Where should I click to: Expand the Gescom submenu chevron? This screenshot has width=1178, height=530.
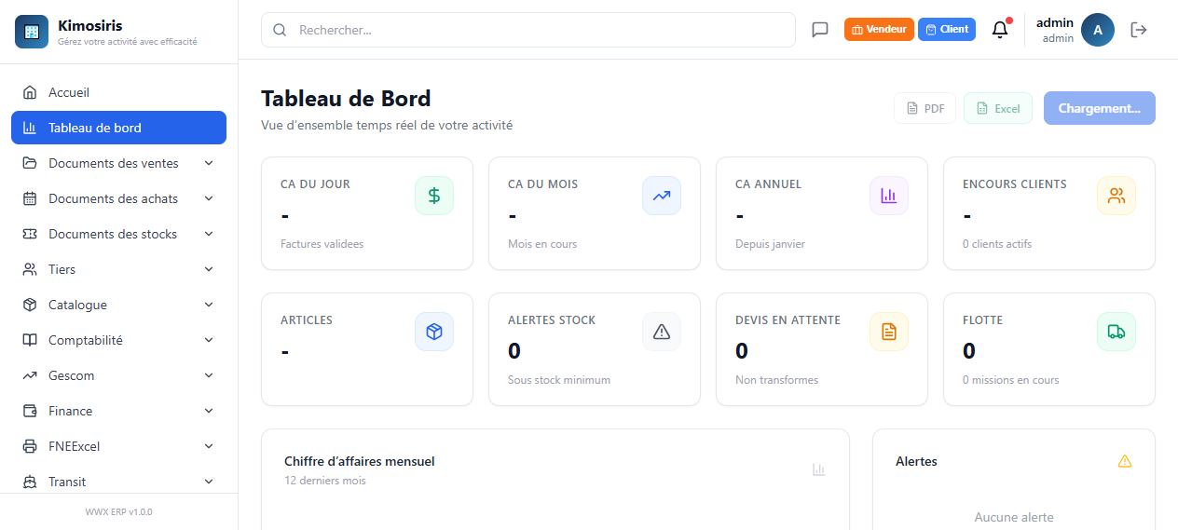click(x=209, y=375)
